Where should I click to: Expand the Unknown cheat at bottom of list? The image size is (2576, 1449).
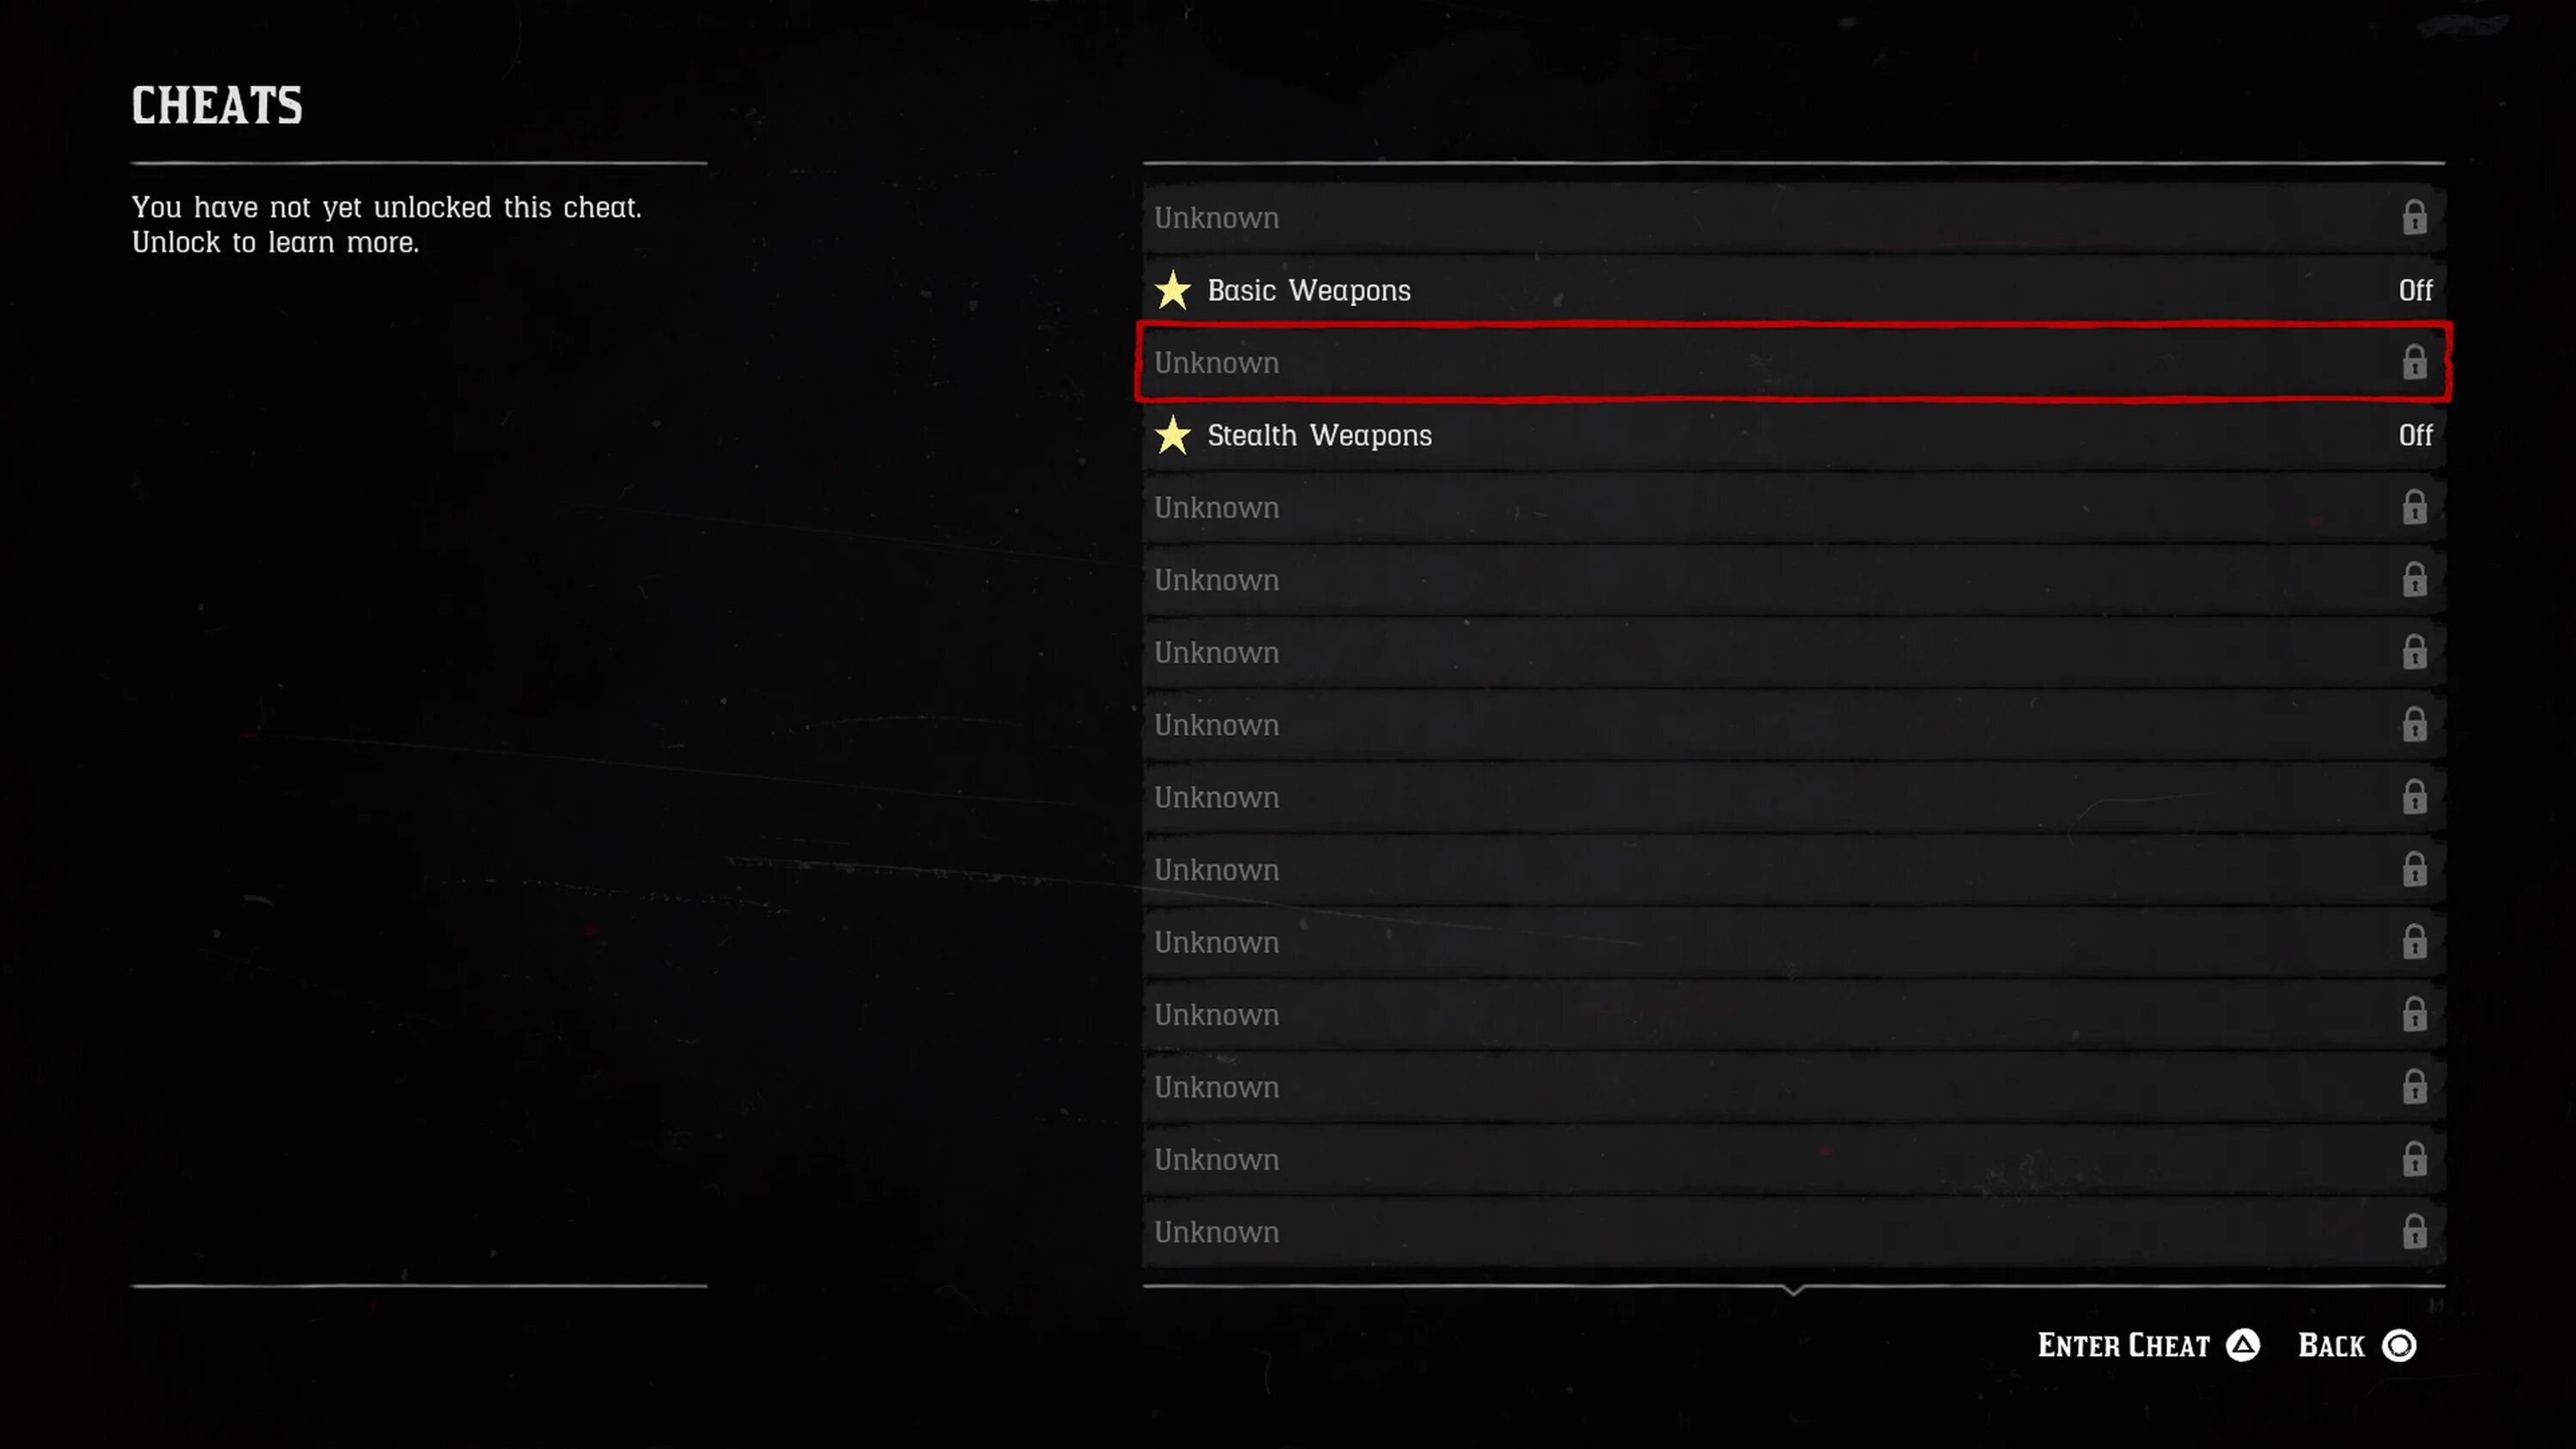tap(1790, 1229)
